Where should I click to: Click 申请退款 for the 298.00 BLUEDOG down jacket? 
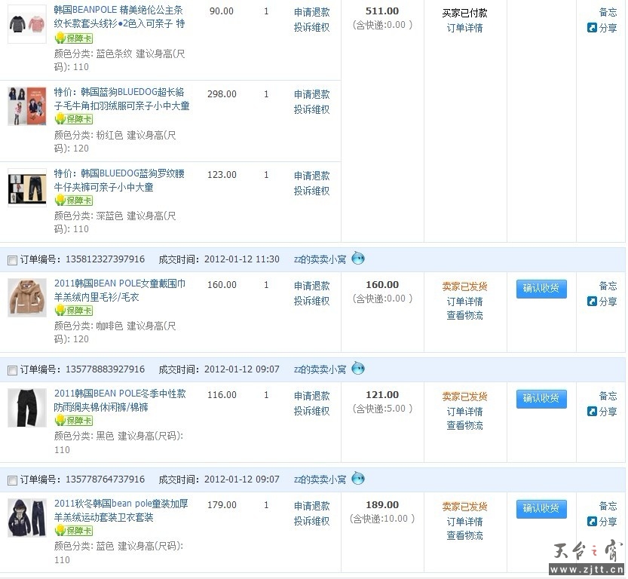coord(311,94)
